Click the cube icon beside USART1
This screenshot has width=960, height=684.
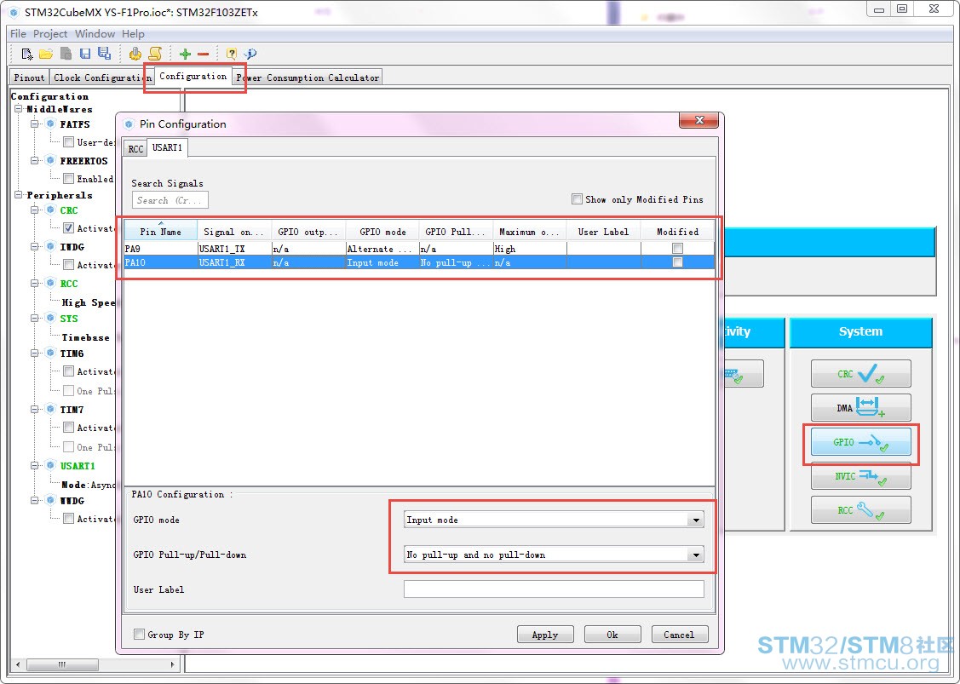(x=51, y=465)
